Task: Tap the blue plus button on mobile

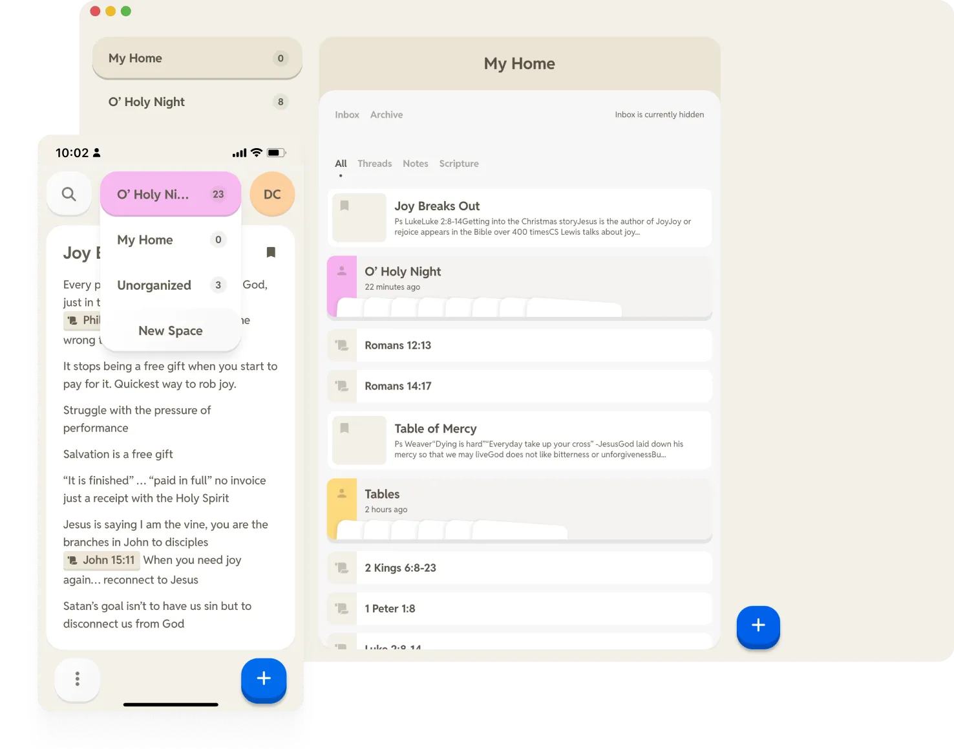Action: pos(264,680)
